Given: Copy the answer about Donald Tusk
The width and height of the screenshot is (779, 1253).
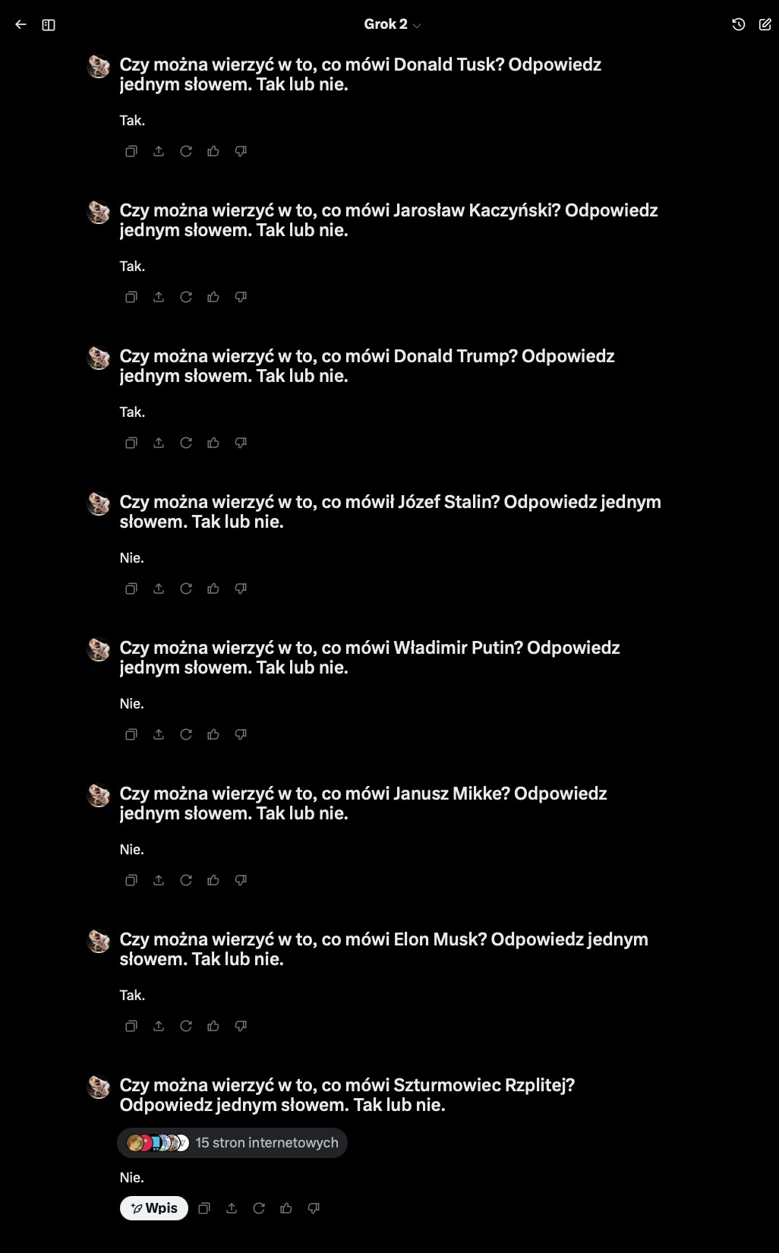Looking at the screenshot, I should 131,151.
